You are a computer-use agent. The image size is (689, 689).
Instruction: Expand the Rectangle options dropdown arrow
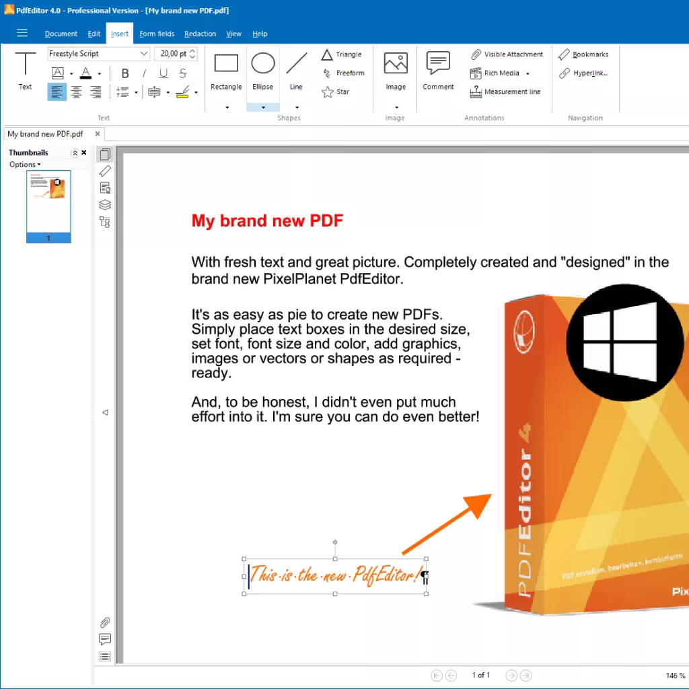coord(227,108)
